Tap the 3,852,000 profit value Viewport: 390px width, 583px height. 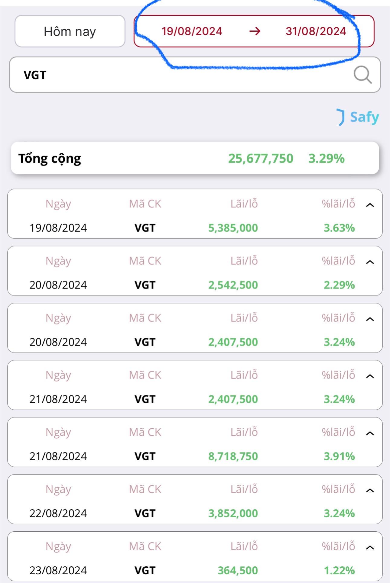coord(233,513)
